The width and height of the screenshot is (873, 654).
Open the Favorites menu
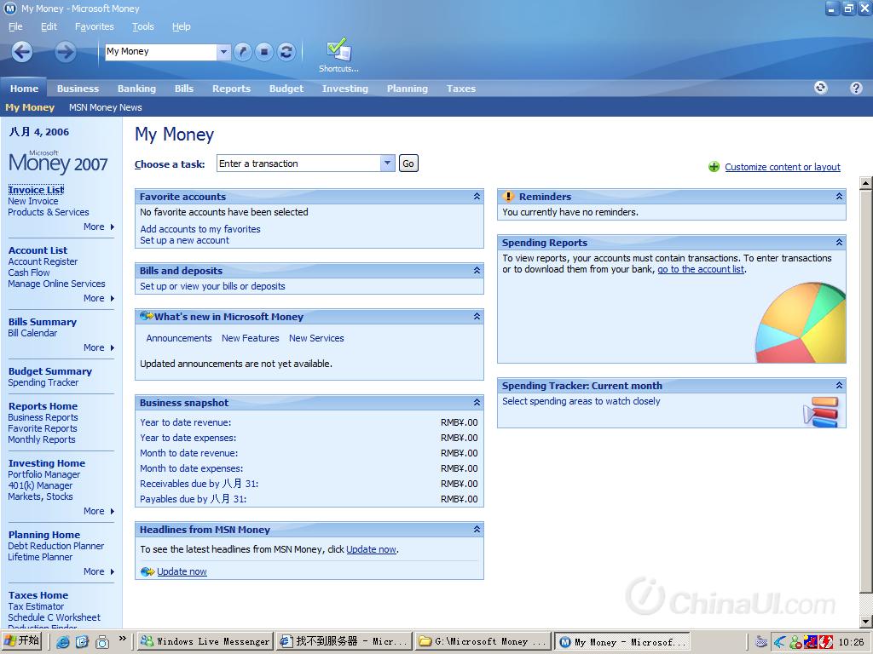pyautogui.click(x=94, y=26)
